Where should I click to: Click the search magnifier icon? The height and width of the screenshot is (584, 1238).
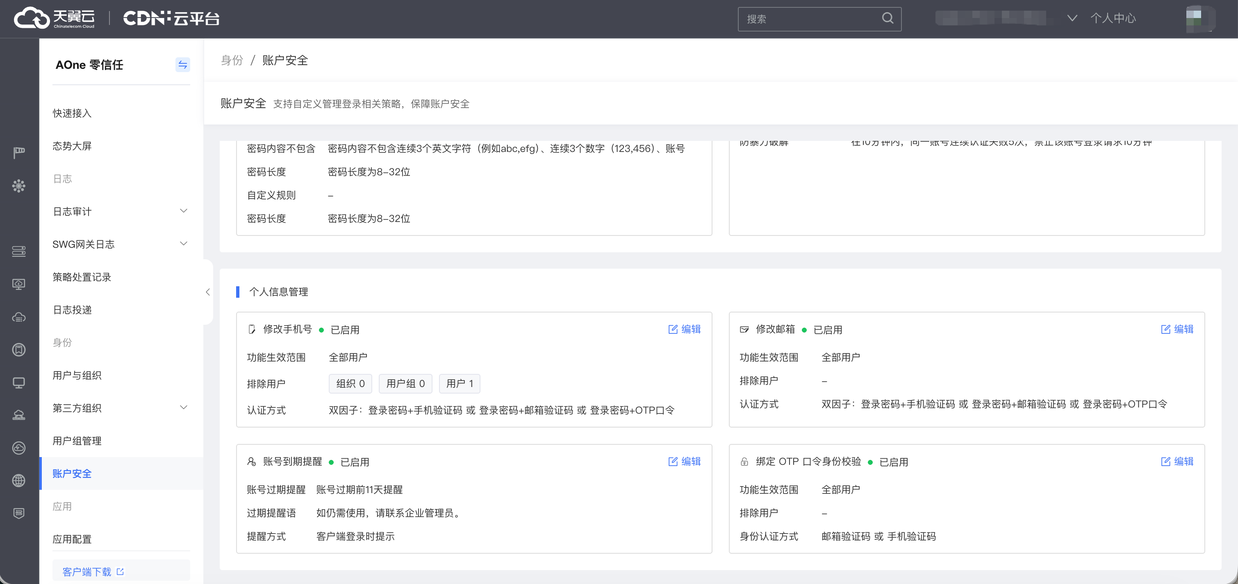pos(888,18)
